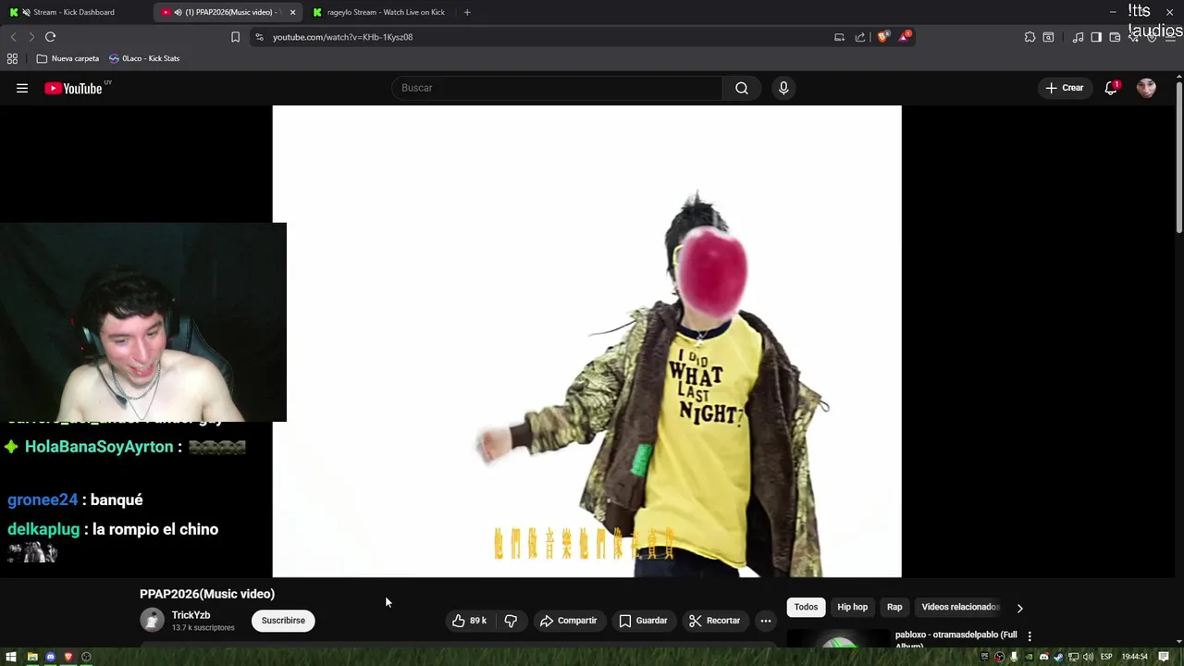Go to the YouTube home logo

pyautogui.click(x=74, y=88)
